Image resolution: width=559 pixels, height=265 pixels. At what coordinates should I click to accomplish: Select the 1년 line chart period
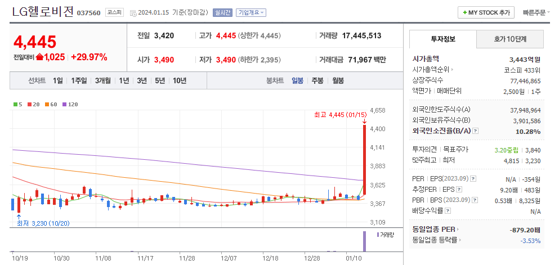(124, 80)
